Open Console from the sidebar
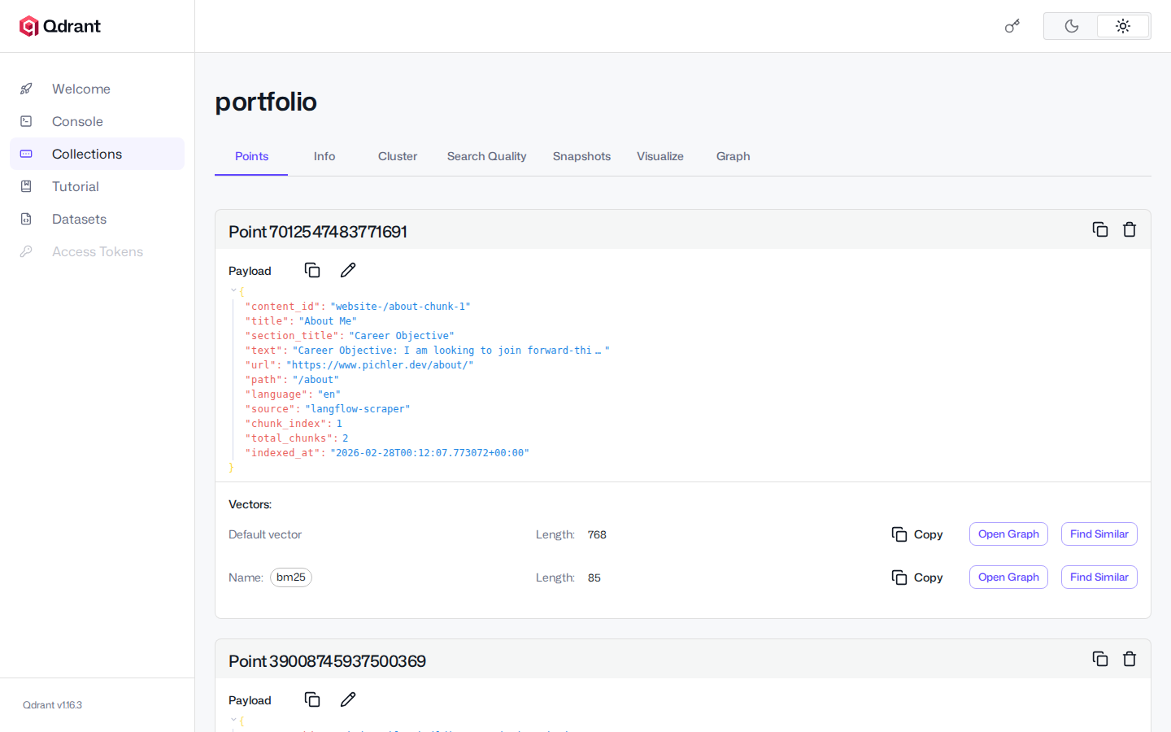1171x732 pixels. [77, 121]
